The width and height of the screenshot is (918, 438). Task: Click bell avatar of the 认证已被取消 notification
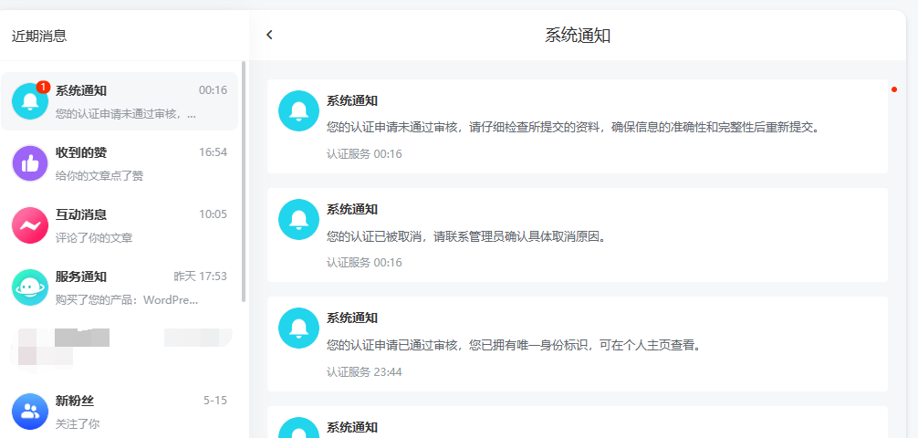(297, 219)
